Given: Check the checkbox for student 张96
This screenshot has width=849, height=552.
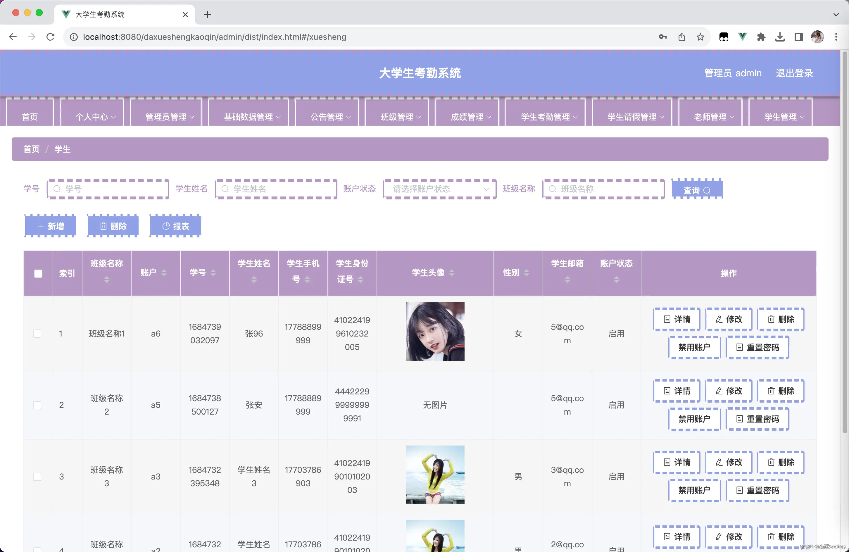Looking at the screenshot, I should pyautogui.click(x=37, y=333).
